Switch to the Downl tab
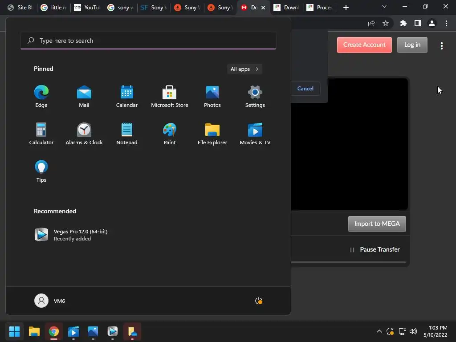This screenshot has height=342, width=456. (x=287, y=8)
